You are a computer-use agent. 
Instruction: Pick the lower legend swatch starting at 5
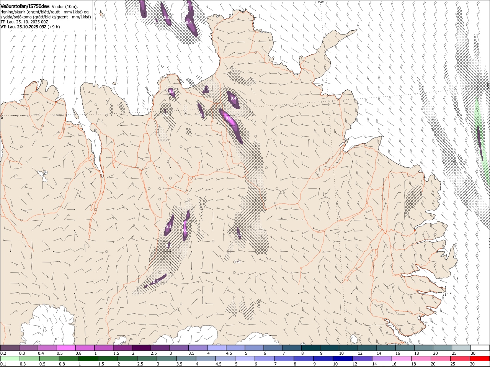[x=245, y=359]
